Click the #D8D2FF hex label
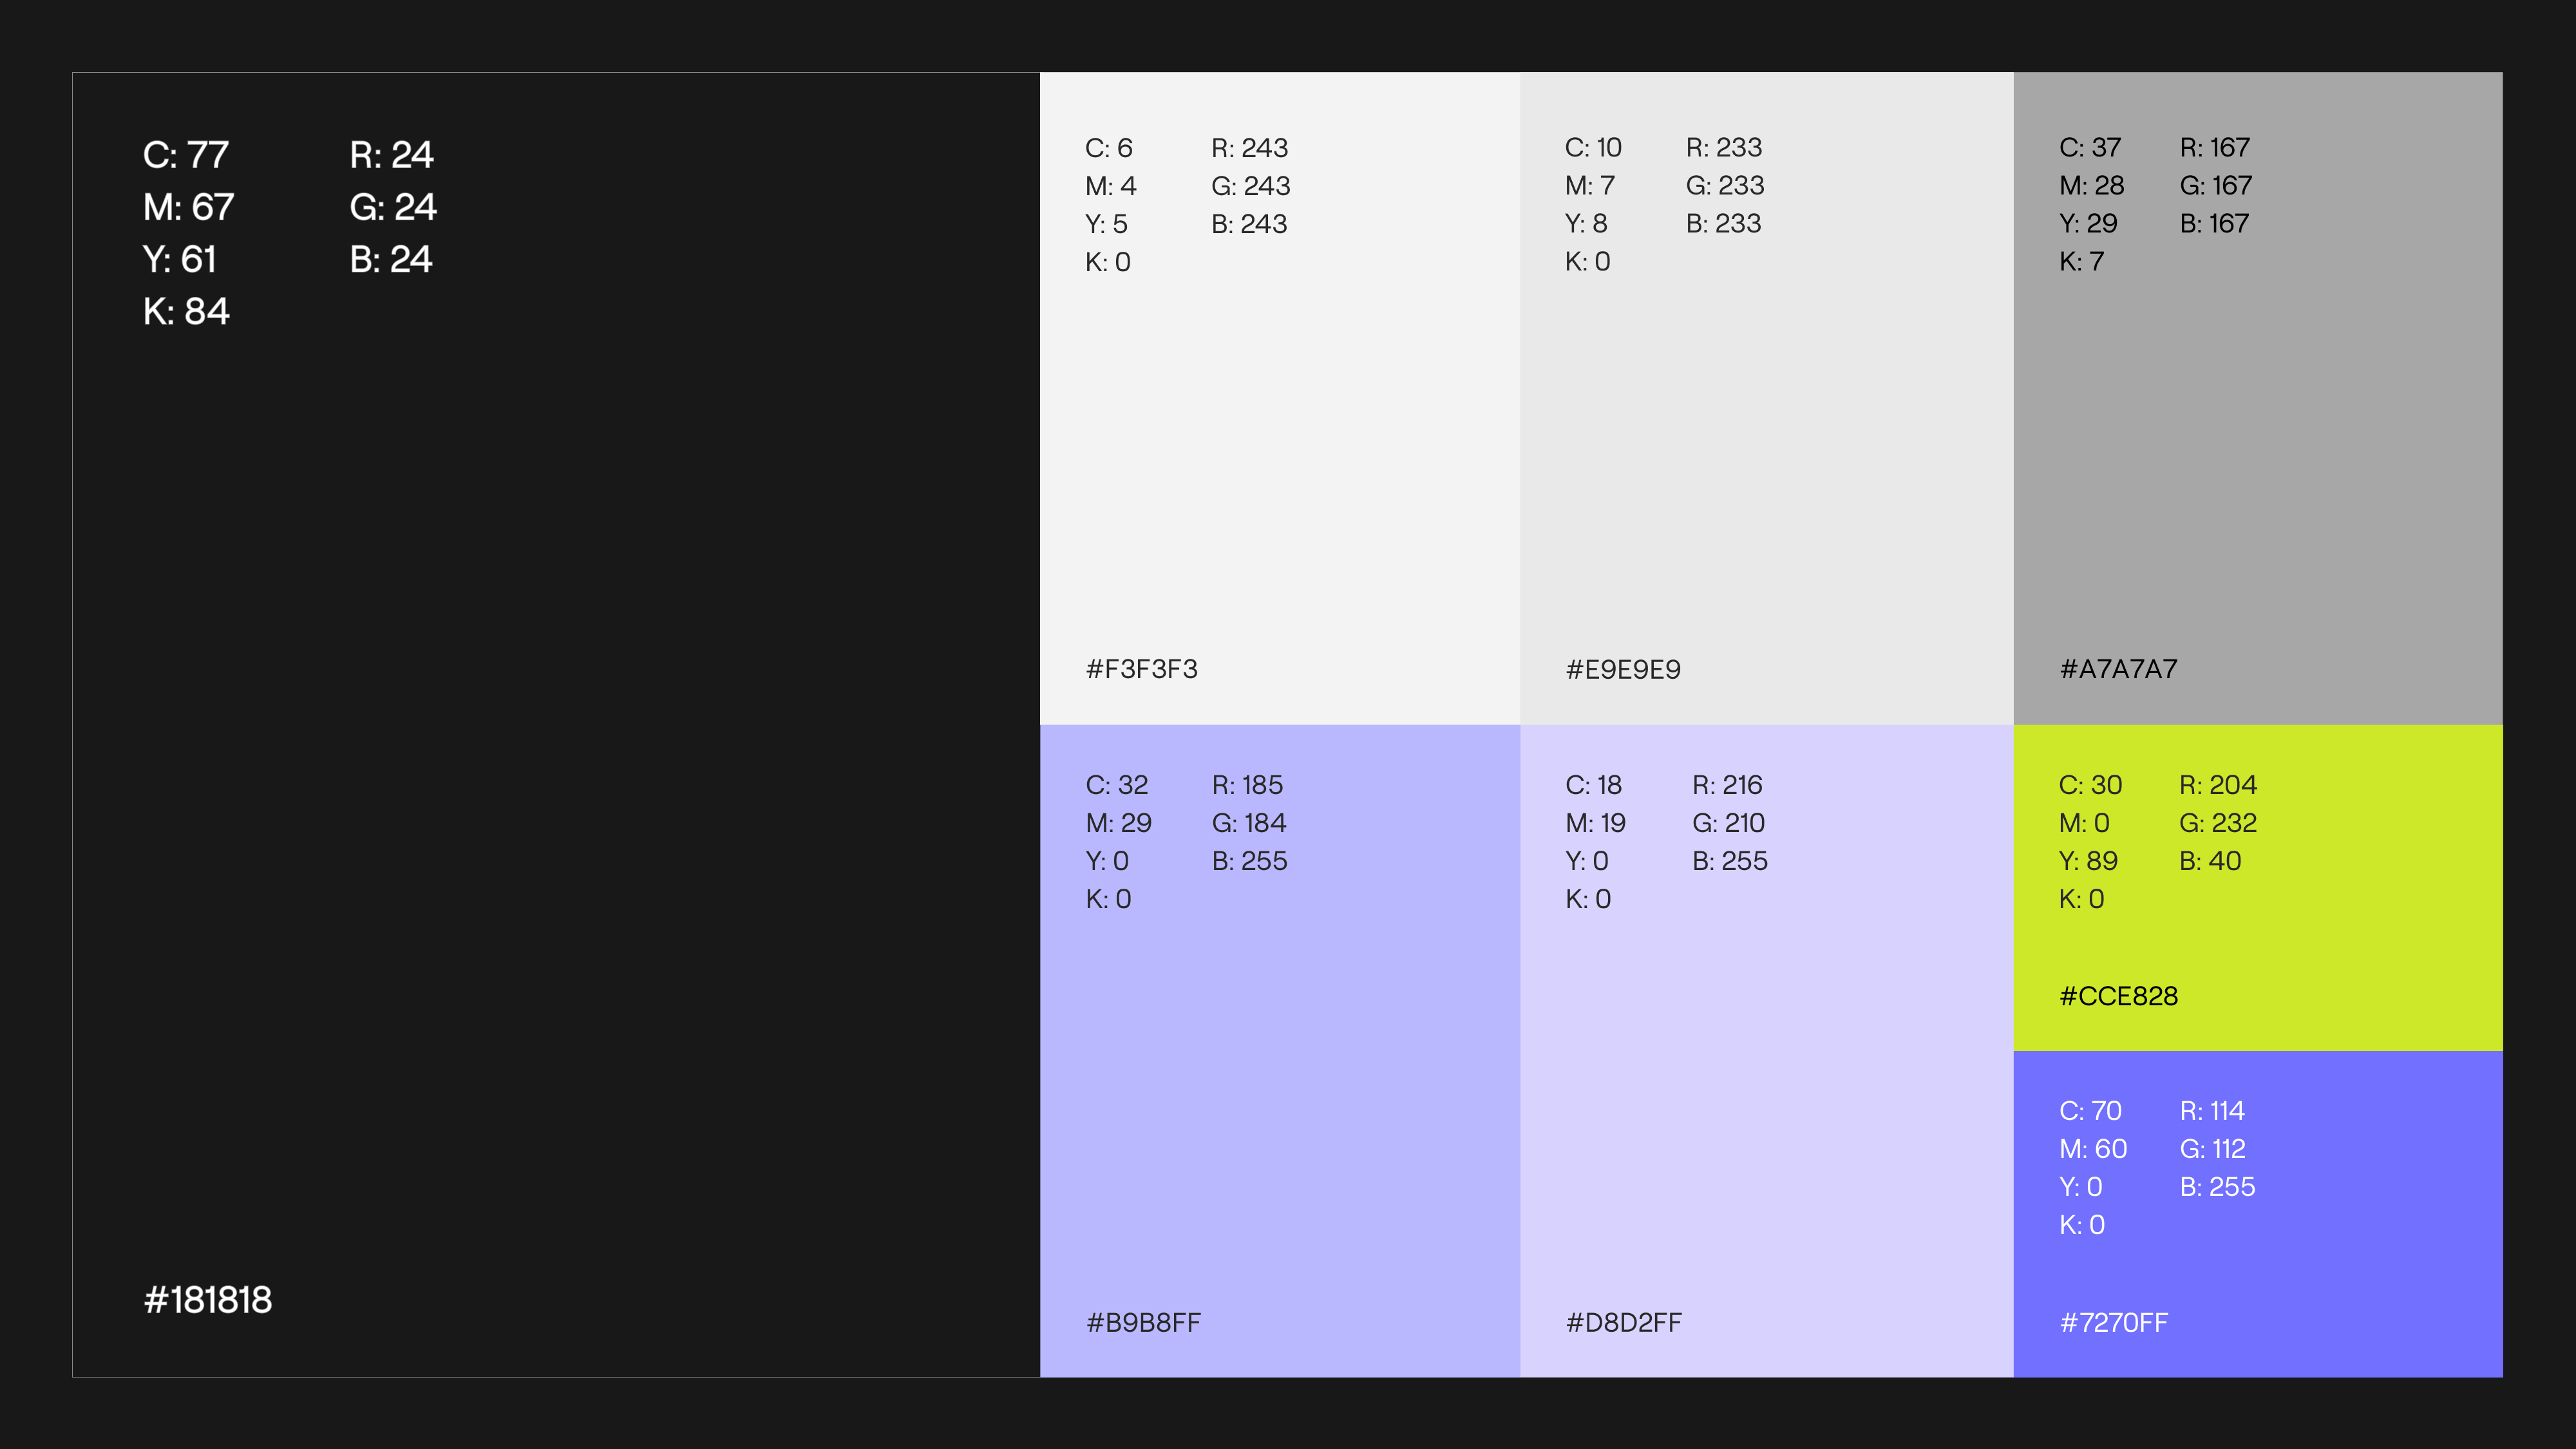Viewport: 2576px width, 1449px height. tap(1624, 1323)
